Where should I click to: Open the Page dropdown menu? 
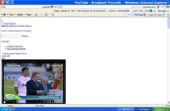(x=29, y=15)
